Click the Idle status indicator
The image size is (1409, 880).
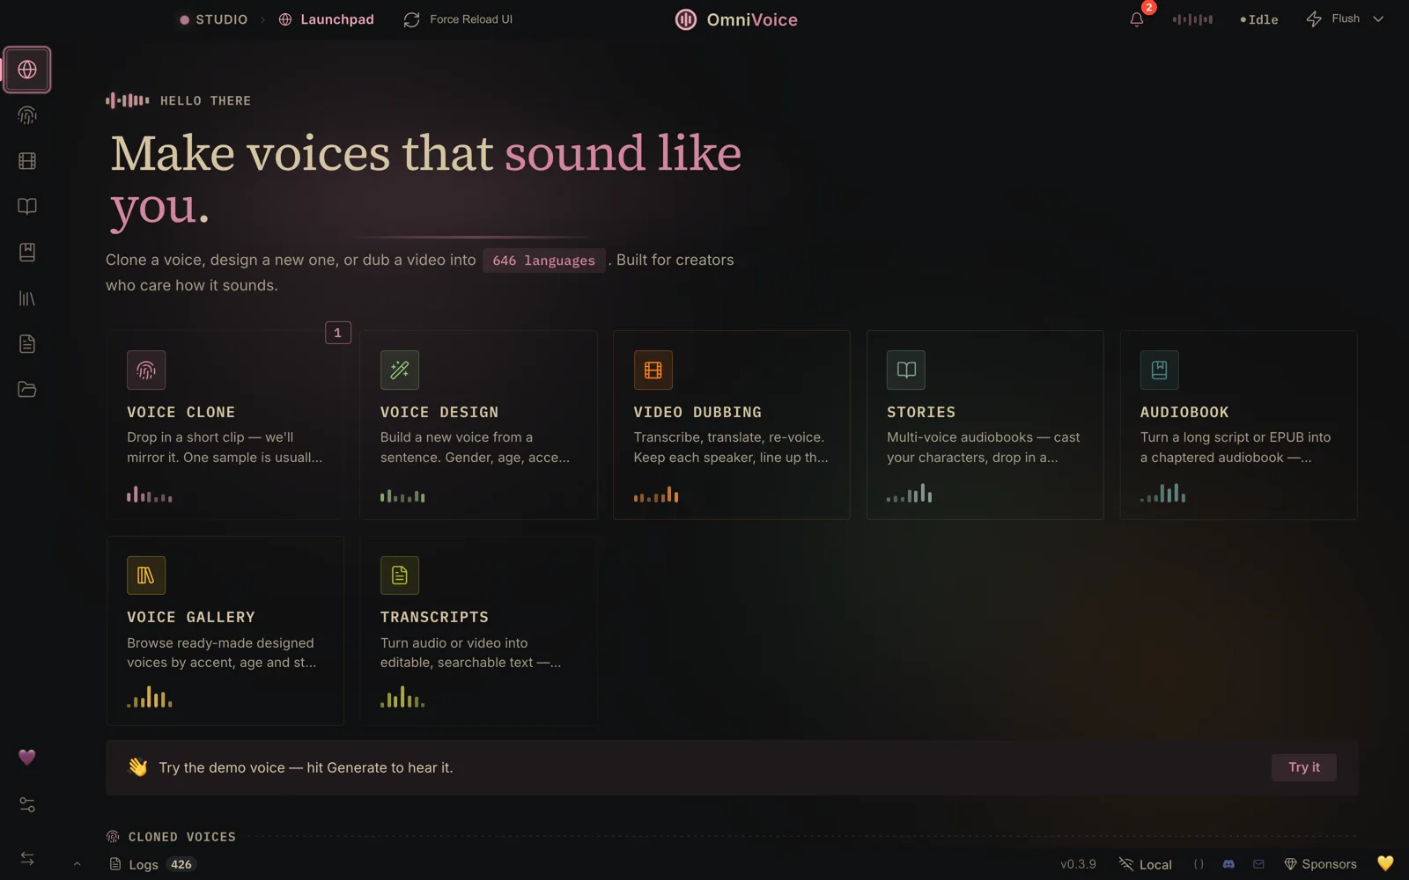tap(1259, 19)
